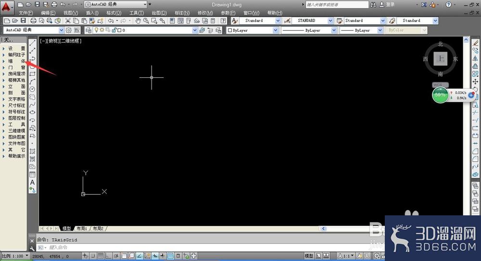Open the 格式(O) menu
This screenshot has width=481, height=261.
click(x=114, y=13)
